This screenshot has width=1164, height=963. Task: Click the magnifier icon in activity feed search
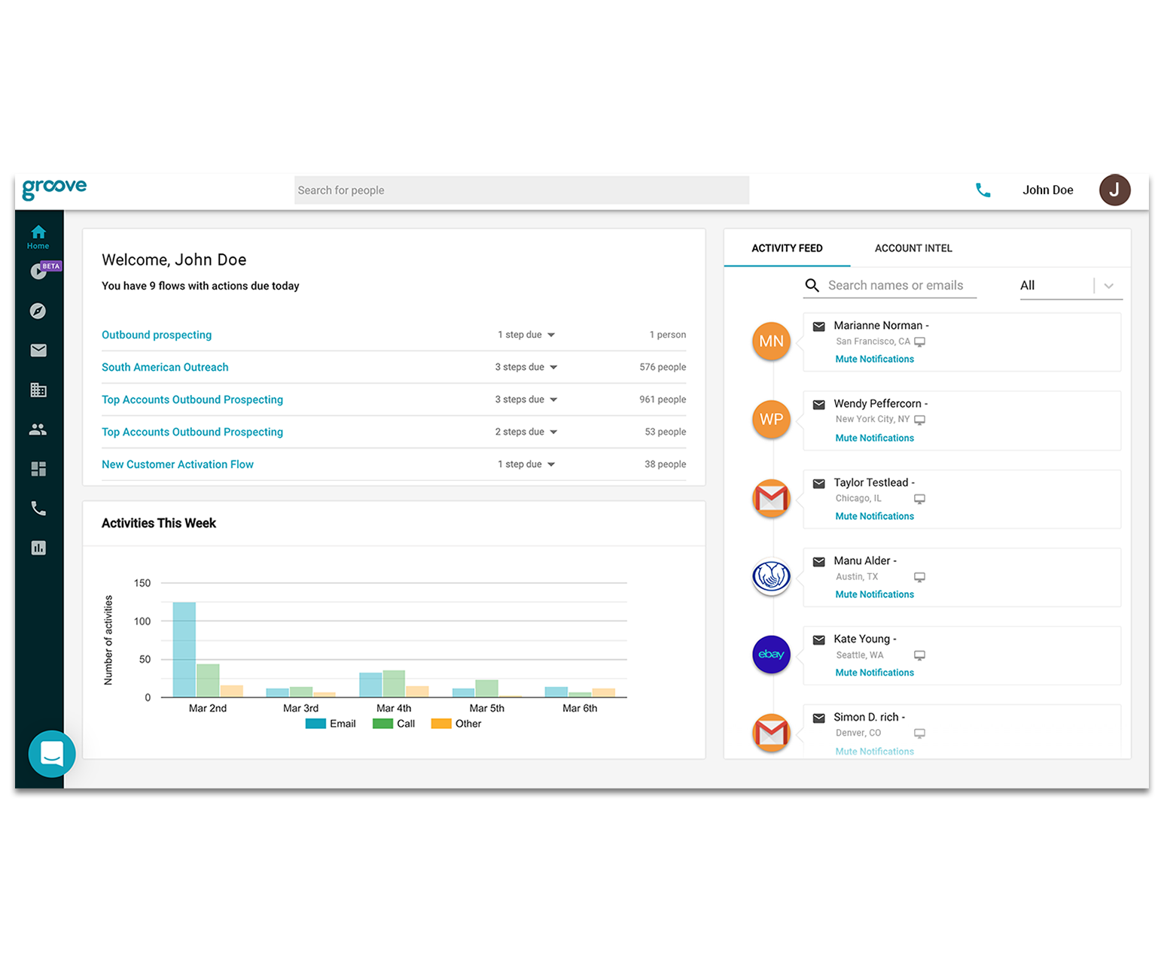point(812,285)
